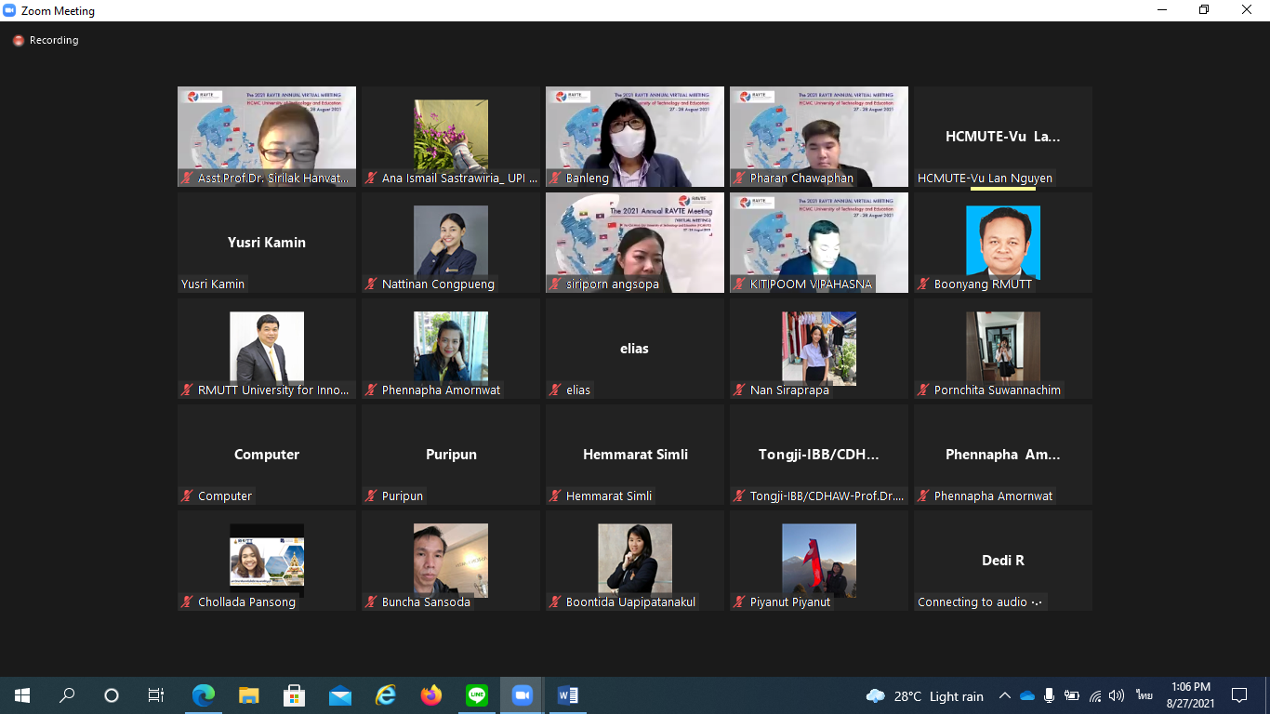The width and height of the screenshot is (1270, 714).
Task: Open weather widget showing 28°C Light rain
Action: click(924, 696)
